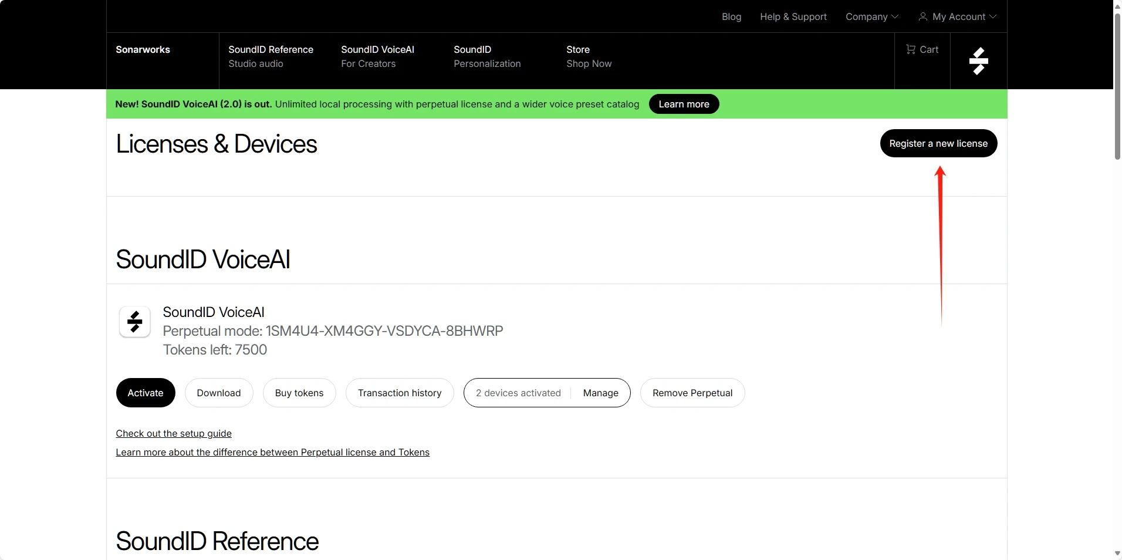Open the setup guide link

click(x=174, y=433)
